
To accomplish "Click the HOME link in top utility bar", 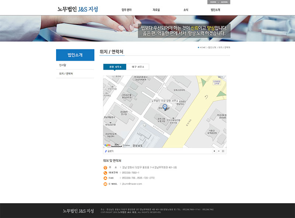I will pyautogui.click(x=213, y=2).
